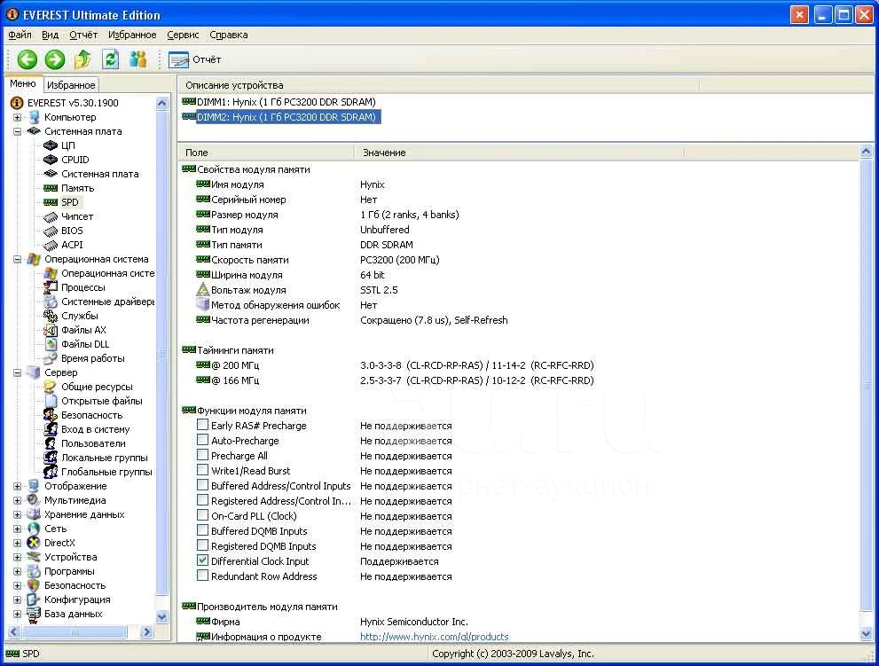879x666 pixels.
Task: Click the Refresh toolbar icon
Action: 110,59
